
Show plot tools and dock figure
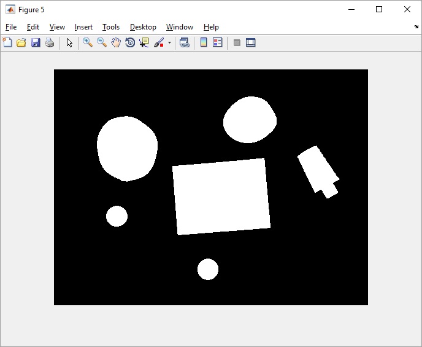click(251, 43)
